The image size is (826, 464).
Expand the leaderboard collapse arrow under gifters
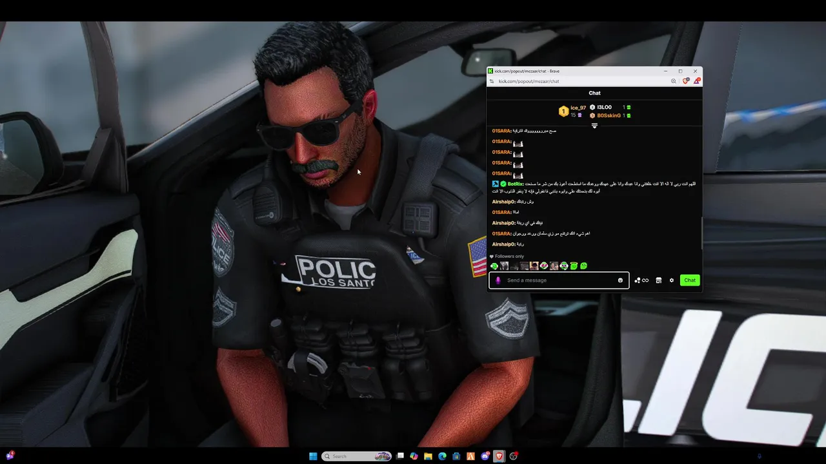(x=594, y=126)
